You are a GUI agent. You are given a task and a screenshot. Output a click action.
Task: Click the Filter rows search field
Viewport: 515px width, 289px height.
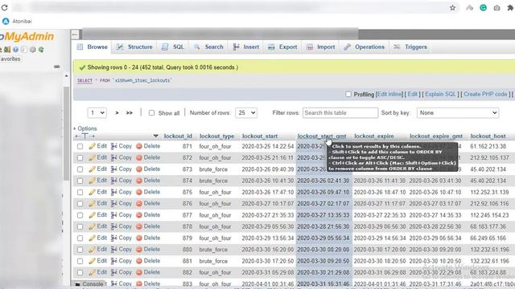point(340,112)
